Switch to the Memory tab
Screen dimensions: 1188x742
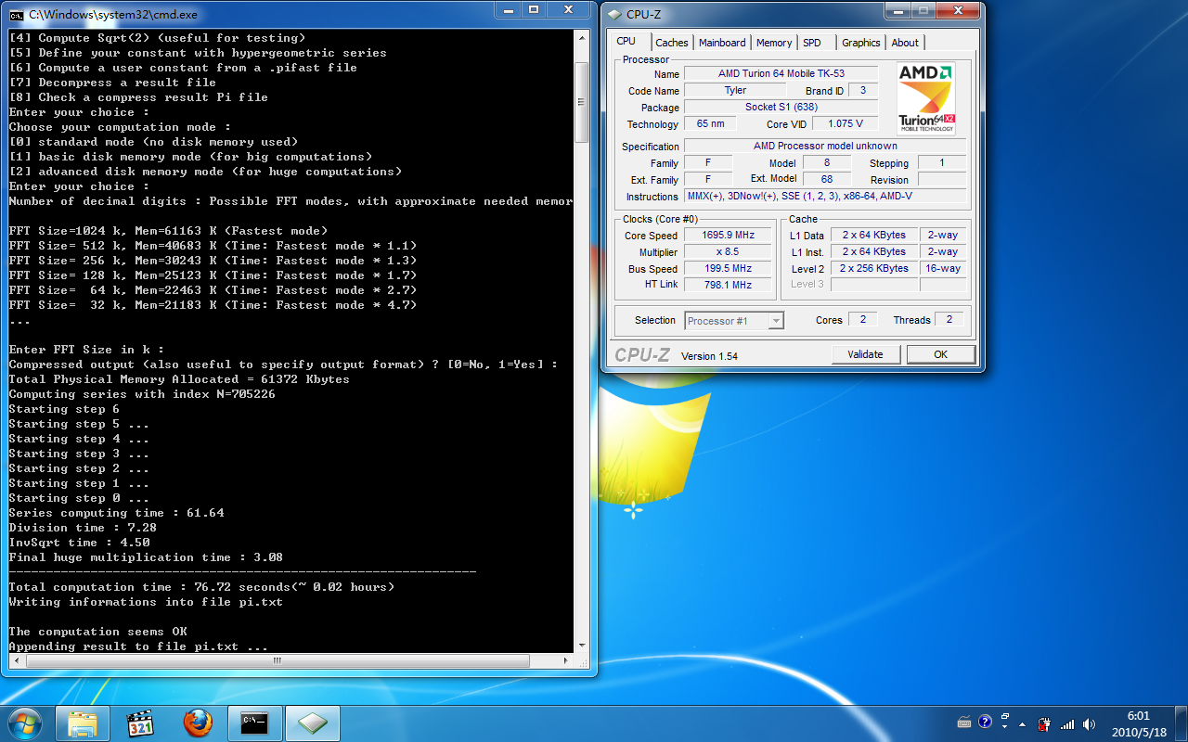(x=774, y=43)
